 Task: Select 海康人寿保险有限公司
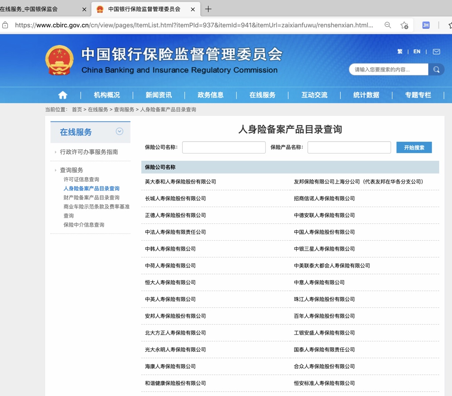coord(170,366)
